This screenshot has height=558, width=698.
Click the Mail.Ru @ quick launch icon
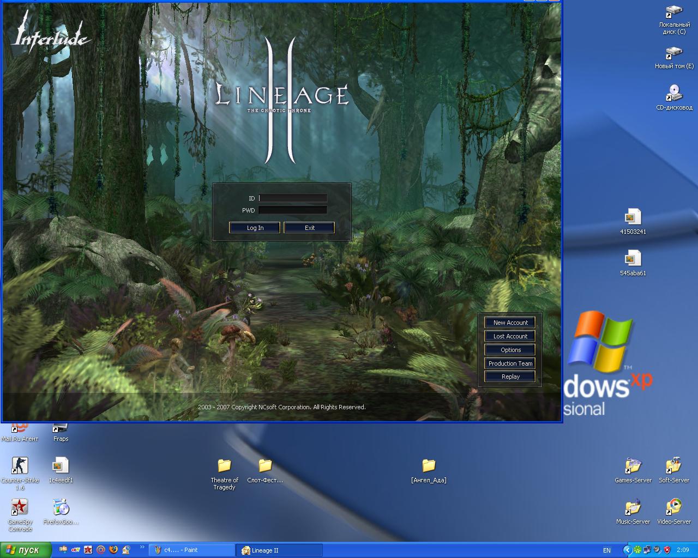pyautogui.click(x=101, y=550)
